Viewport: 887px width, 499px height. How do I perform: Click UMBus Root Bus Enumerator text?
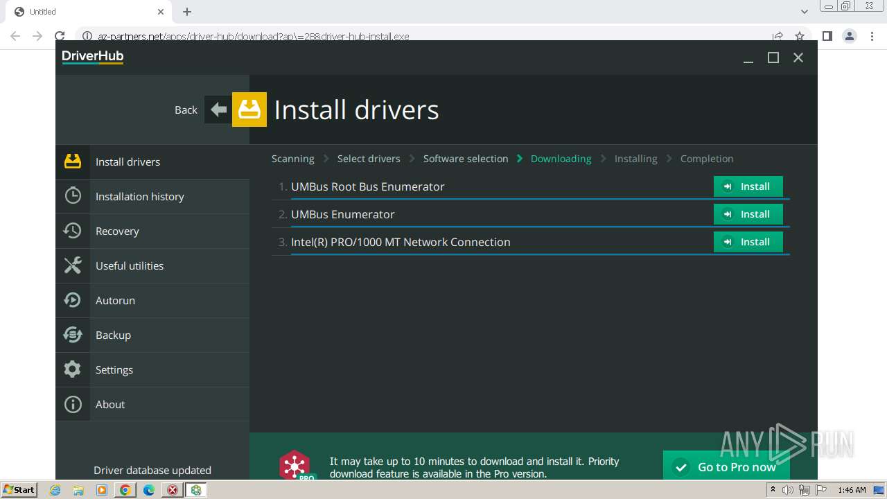[367, 186]
